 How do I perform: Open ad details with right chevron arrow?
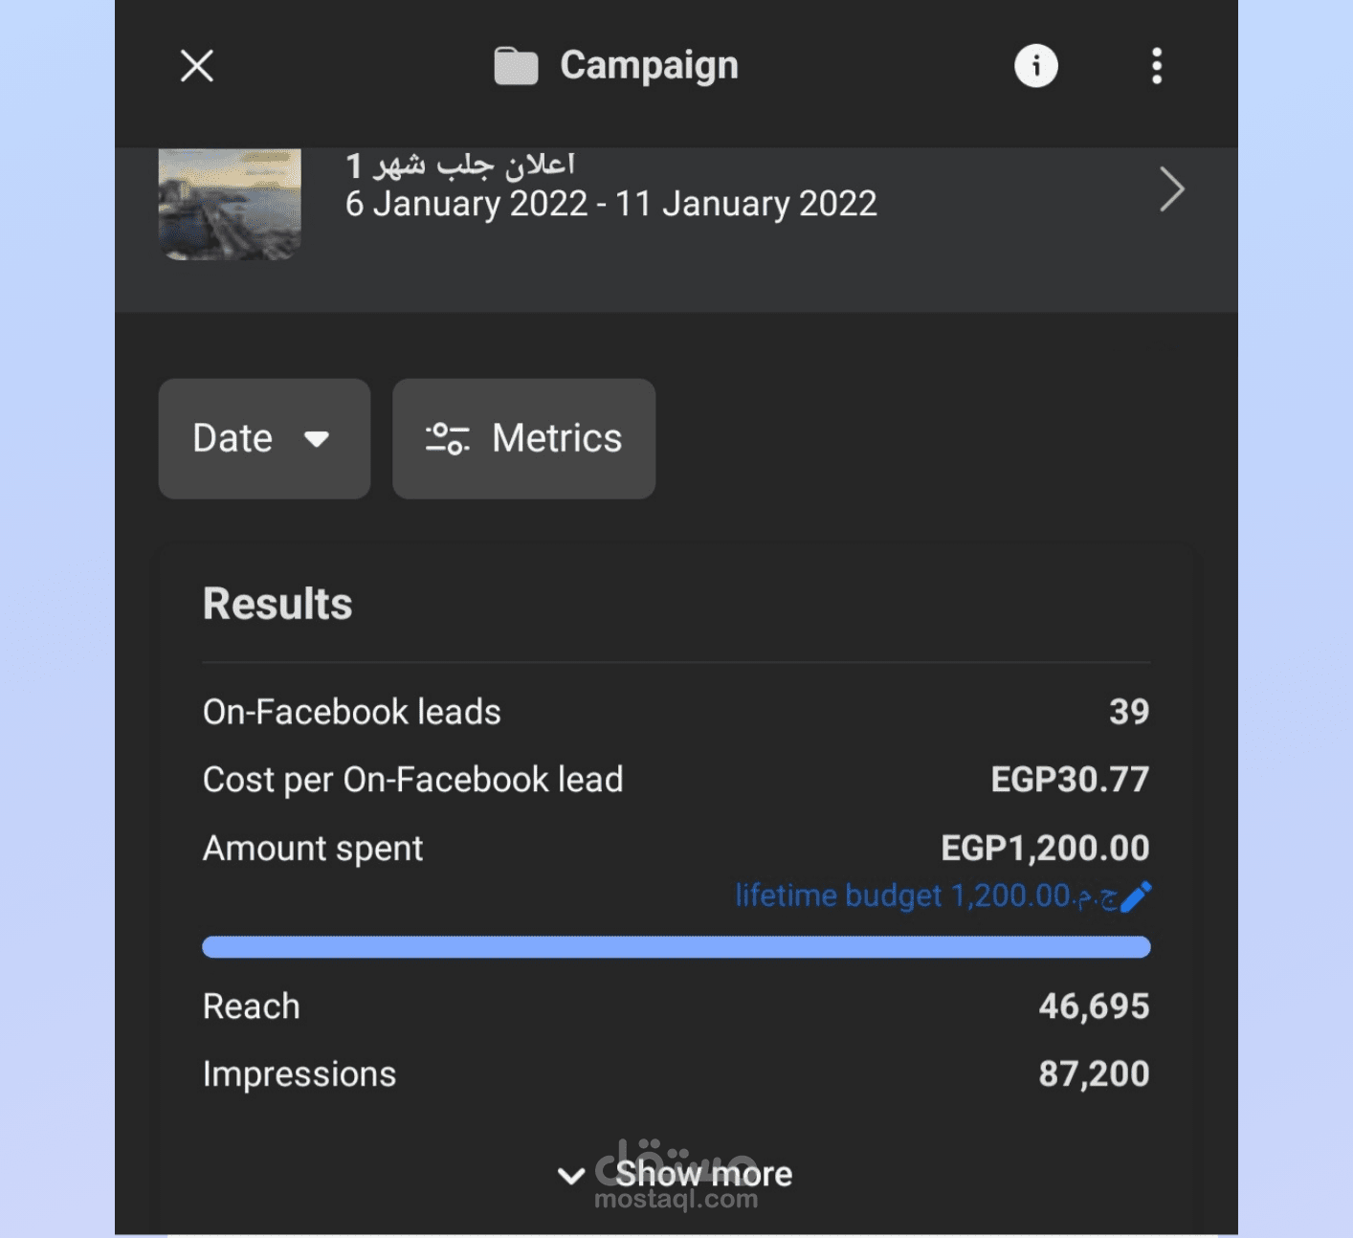coord(1171,189)
